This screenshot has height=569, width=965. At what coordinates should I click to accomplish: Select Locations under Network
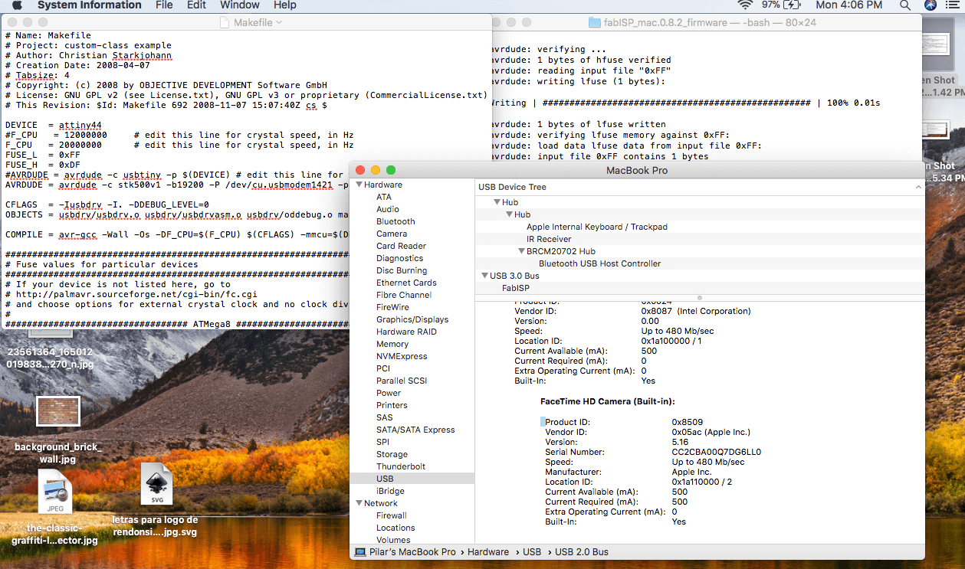[x=396, y=528]
